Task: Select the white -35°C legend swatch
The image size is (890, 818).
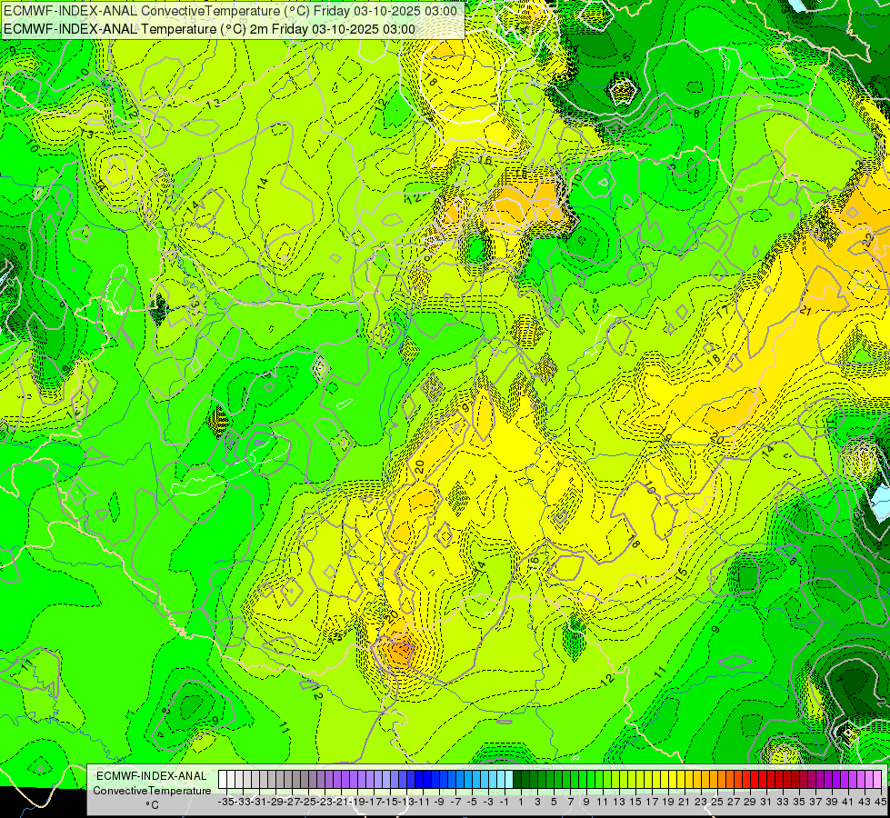Action: tap(223, 780)
